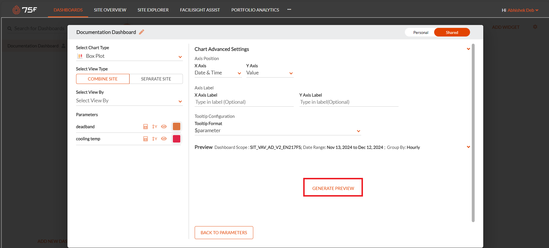Click the modal vertical scrollbar
Image resolution: width=549 pixels, height=248 pixels.
473,133
